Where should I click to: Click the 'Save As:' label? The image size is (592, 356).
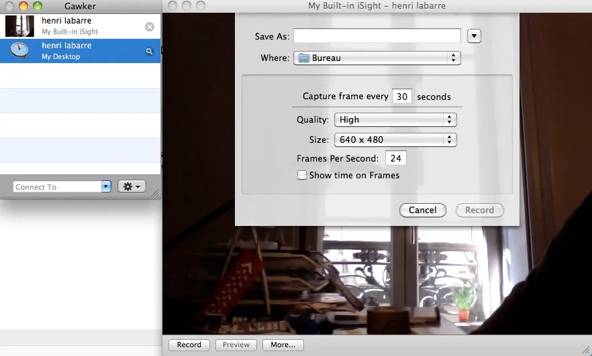[x=273, y=37]
